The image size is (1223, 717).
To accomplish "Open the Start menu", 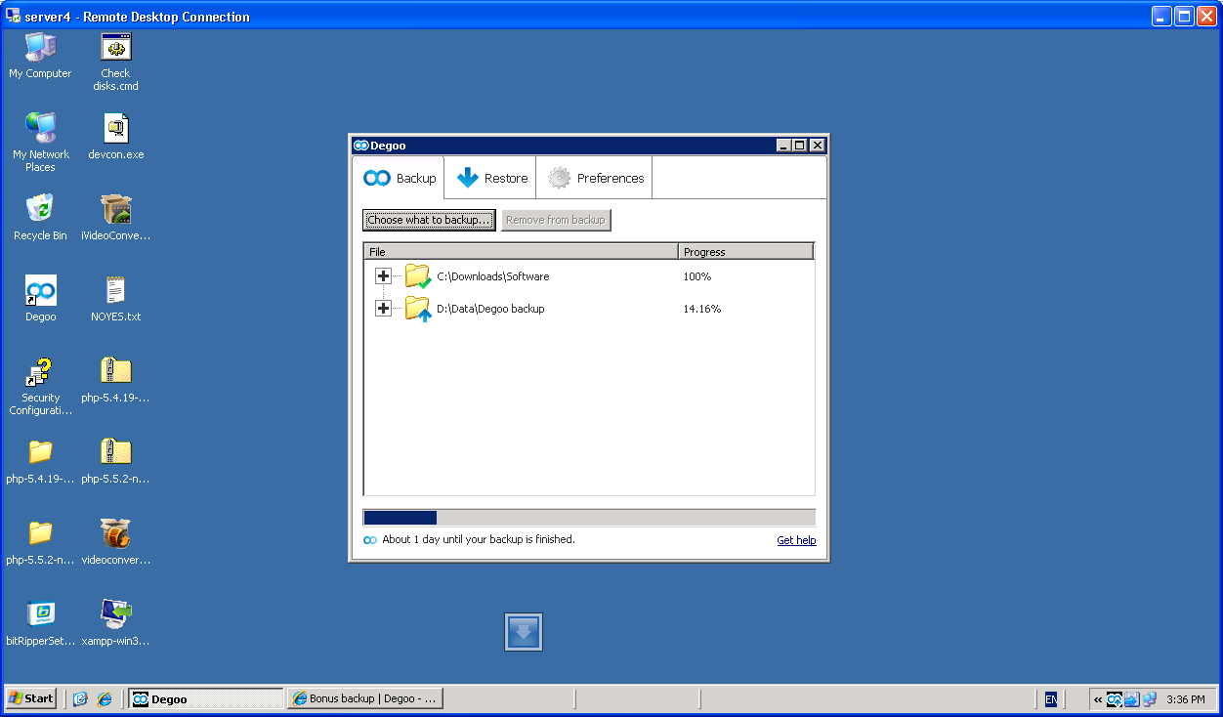I will coord(31,698).
